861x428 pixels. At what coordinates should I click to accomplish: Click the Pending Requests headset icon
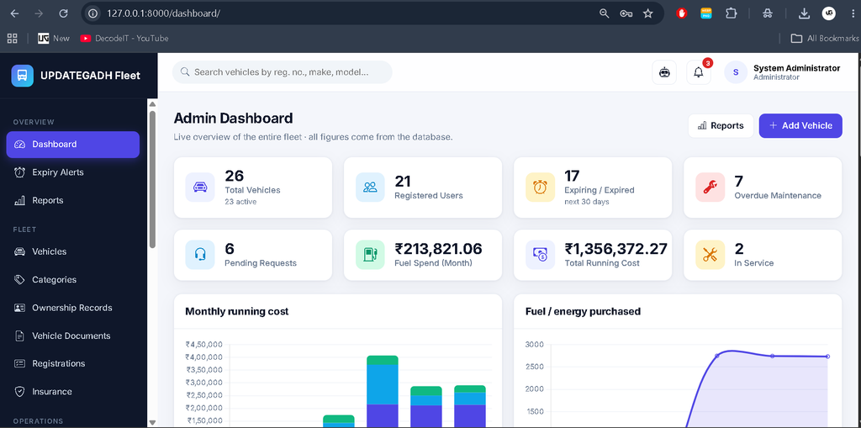(200, 255)
